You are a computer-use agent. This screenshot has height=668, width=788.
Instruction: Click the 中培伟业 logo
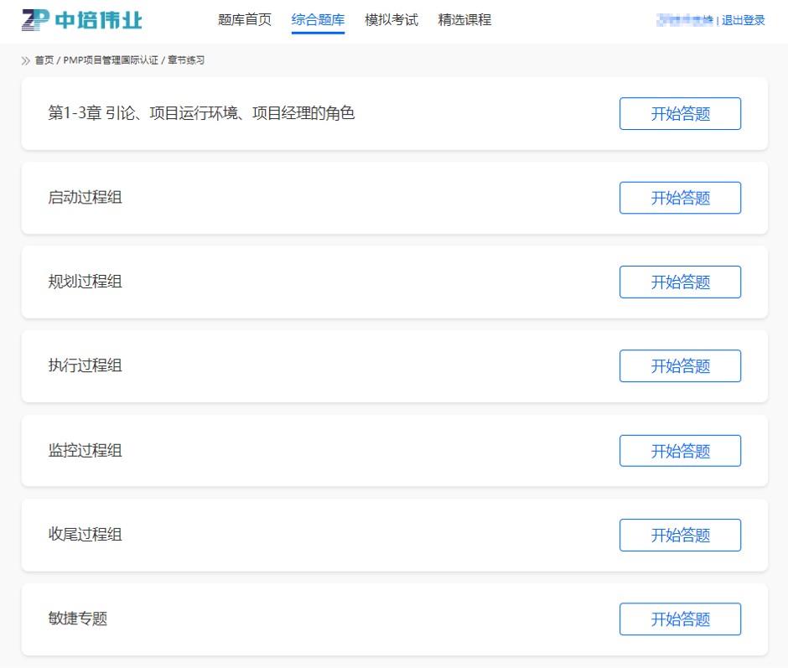pos(82,20)
